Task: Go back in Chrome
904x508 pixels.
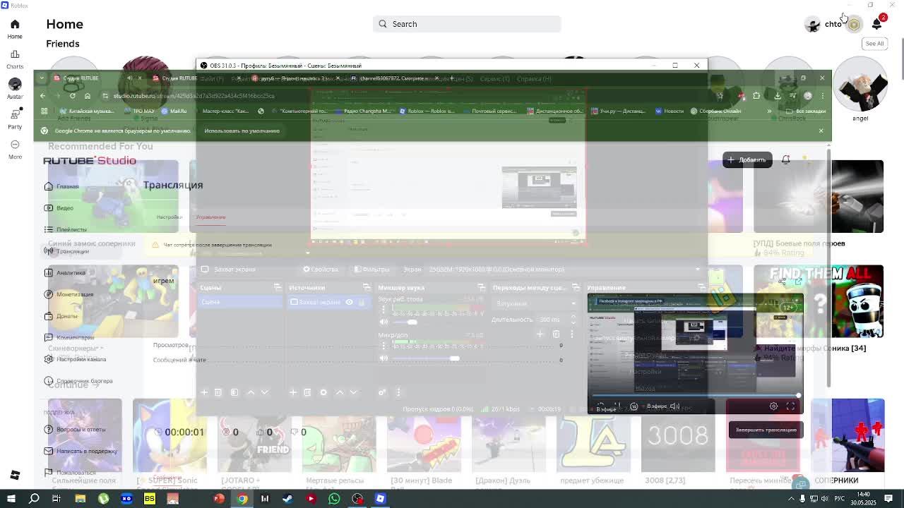Action: coord(42,95)
